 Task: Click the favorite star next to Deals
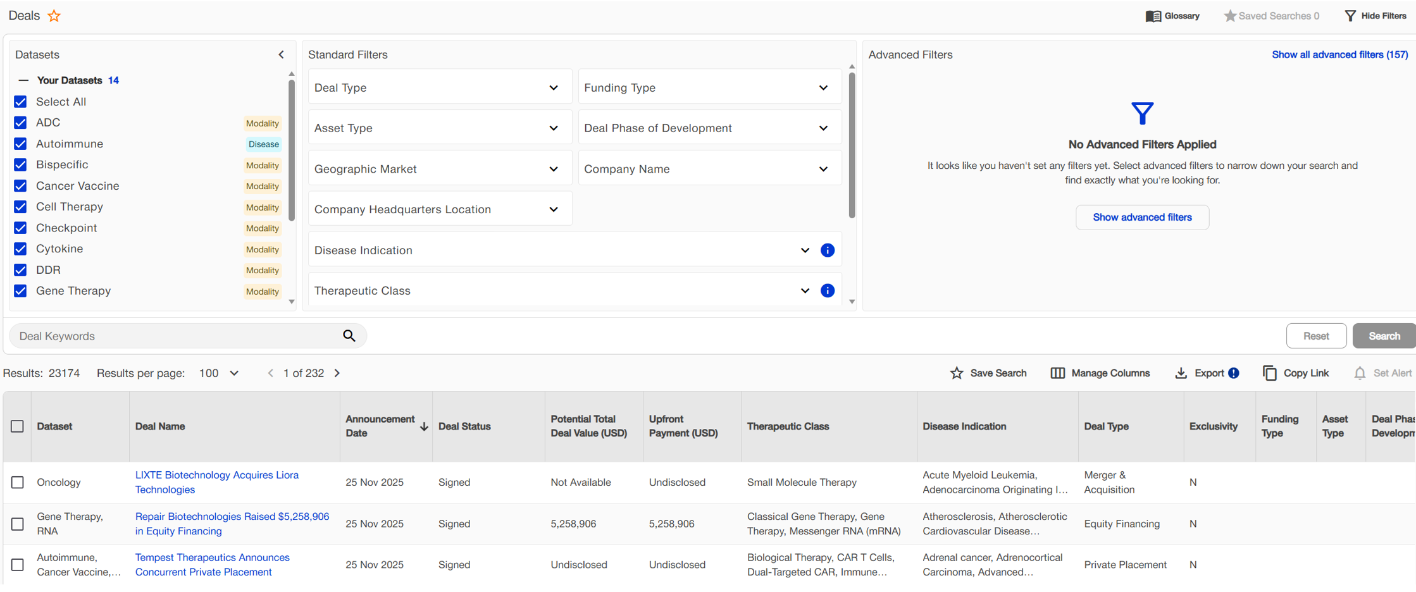pos(54,16)
